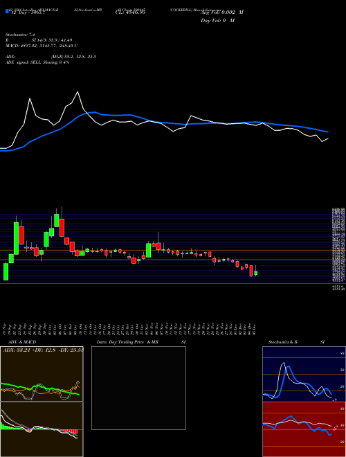
Task: Select the CL: 4846.95 closing price text
Action: [130, 12]
